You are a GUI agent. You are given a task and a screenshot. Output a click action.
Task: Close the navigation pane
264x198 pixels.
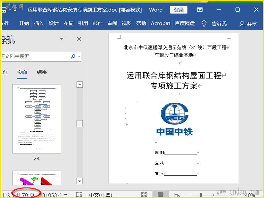tap(79, 39)
